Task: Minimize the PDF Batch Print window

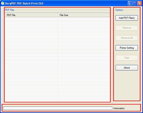Action: tap(130, 3)
